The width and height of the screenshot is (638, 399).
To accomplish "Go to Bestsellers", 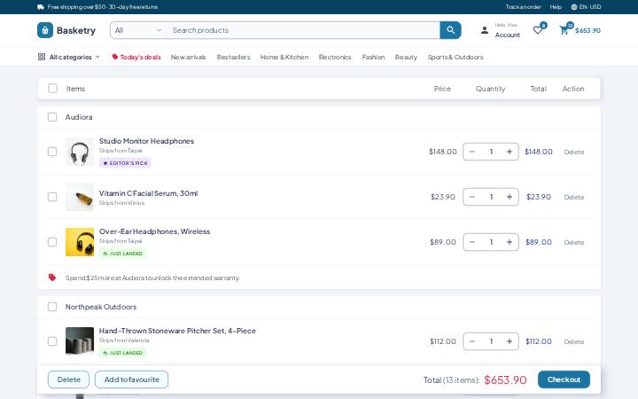I will pyautogui.click(x=234, y=57).
